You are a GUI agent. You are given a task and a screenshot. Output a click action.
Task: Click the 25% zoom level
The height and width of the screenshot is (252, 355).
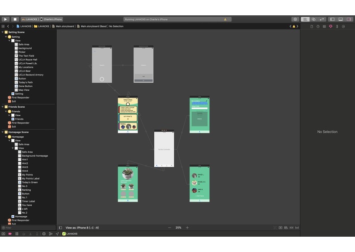(x=178, y=228)
